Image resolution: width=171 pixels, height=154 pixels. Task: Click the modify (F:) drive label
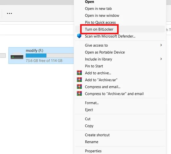tap(35, 51)
